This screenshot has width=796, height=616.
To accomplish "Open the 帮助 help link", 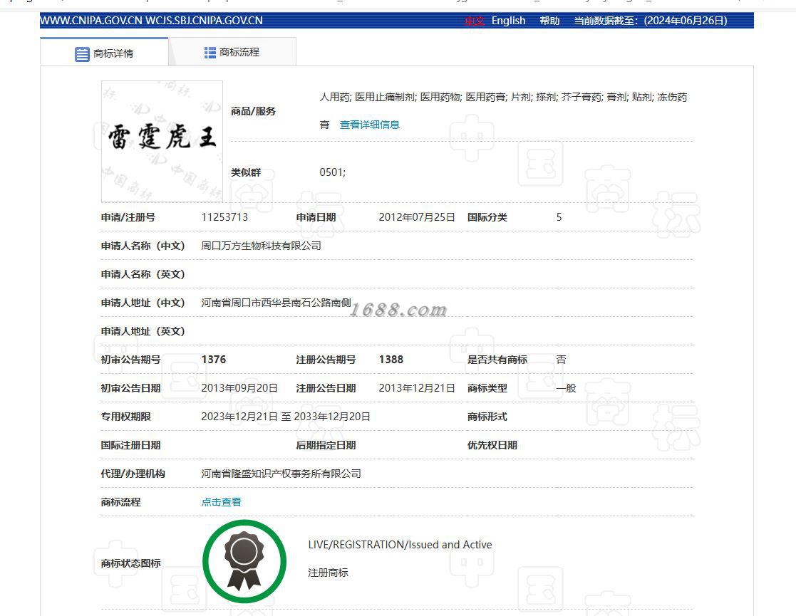I will (549, 21).
